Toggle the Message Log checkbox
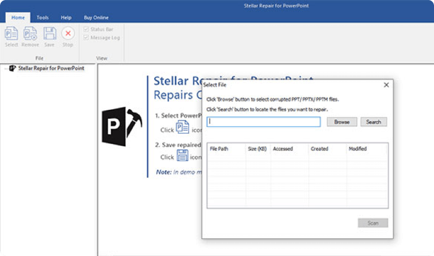This screenshot has height=256, width=434. click(86, 38)
